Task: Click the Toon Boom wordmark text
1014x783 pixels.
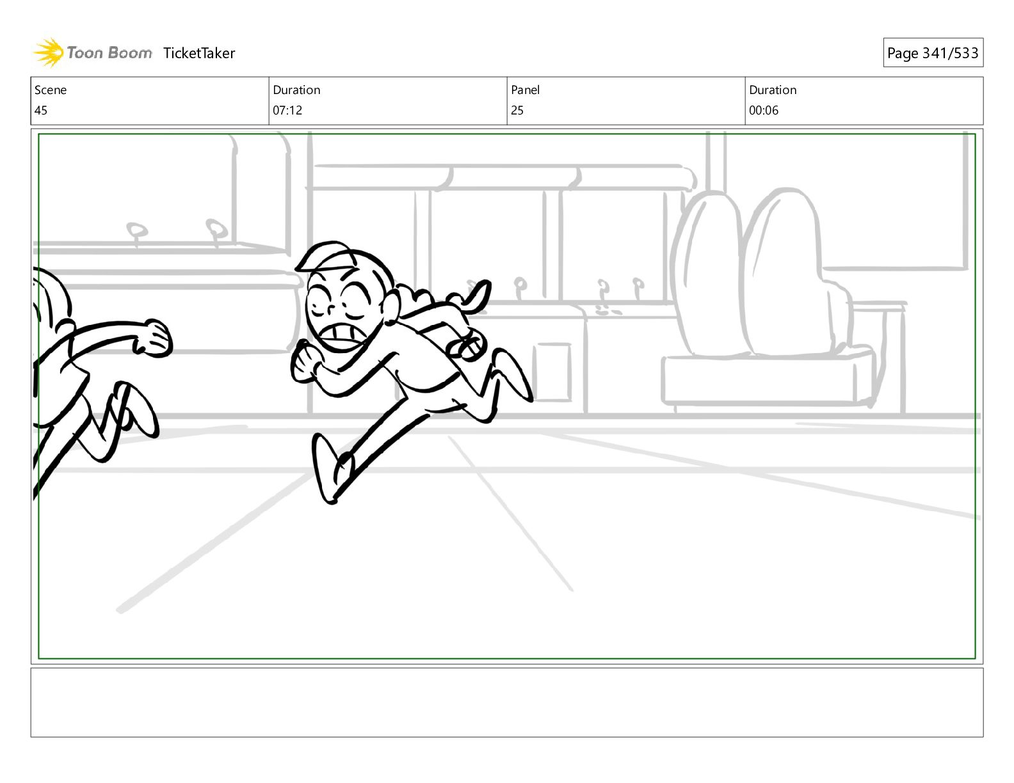Action: [x=109, y=53]
